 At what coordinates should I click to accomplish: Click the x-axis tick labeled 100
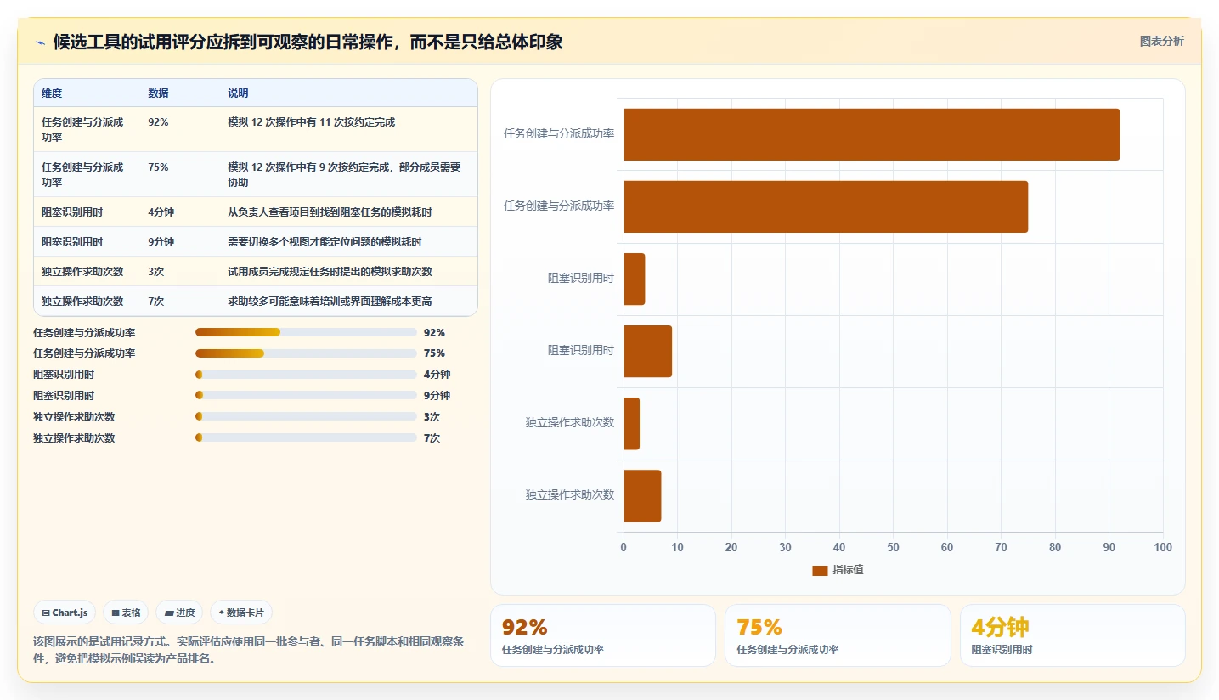pos(1162,547)
